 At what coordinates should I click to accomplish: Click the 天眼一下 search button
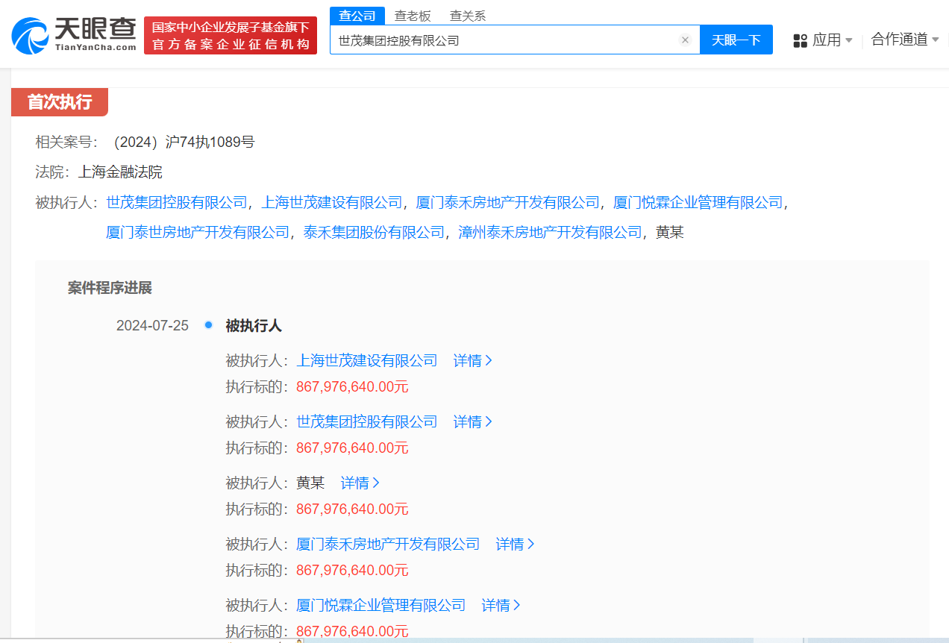(736, 40)
